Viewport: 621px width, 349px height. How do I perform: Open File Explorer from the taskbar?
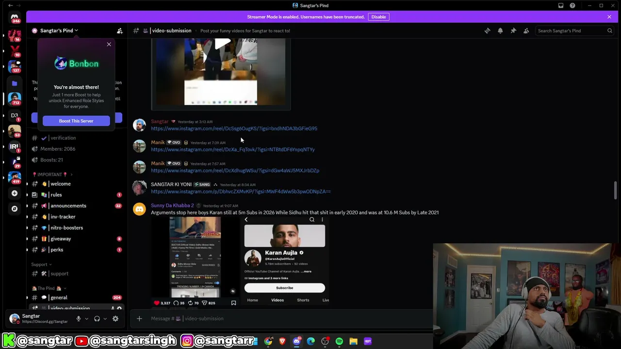(x=353, y=341)
